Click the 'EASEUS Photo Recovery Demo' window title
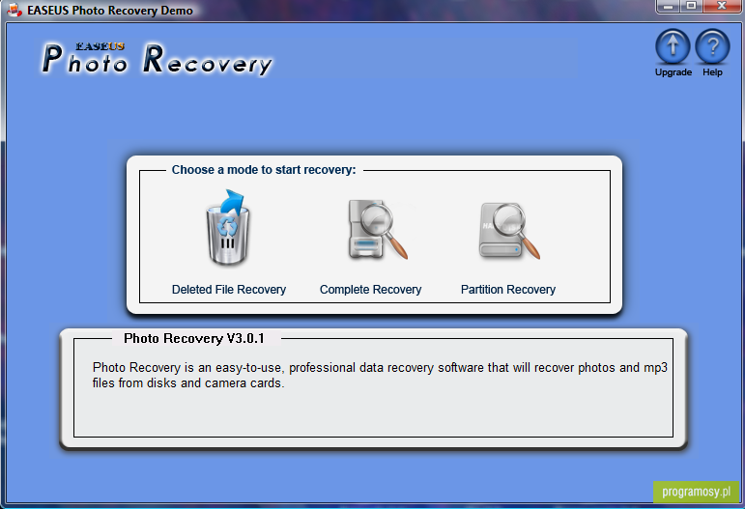This screenshot has height=509, width=745. 110,10
